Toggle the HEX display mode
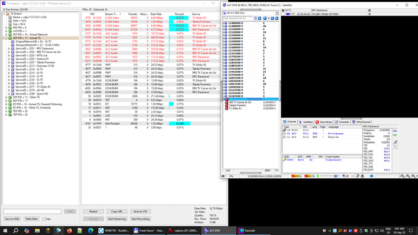The width and height of the screenshot is (418, 235). (395, 135)
